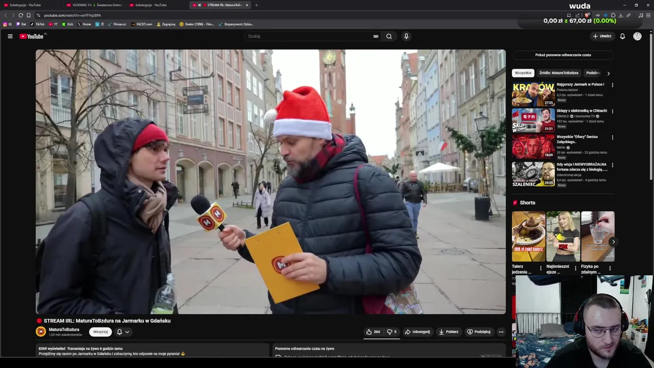Click Wesprzyj support button

(x=101, y=332)
